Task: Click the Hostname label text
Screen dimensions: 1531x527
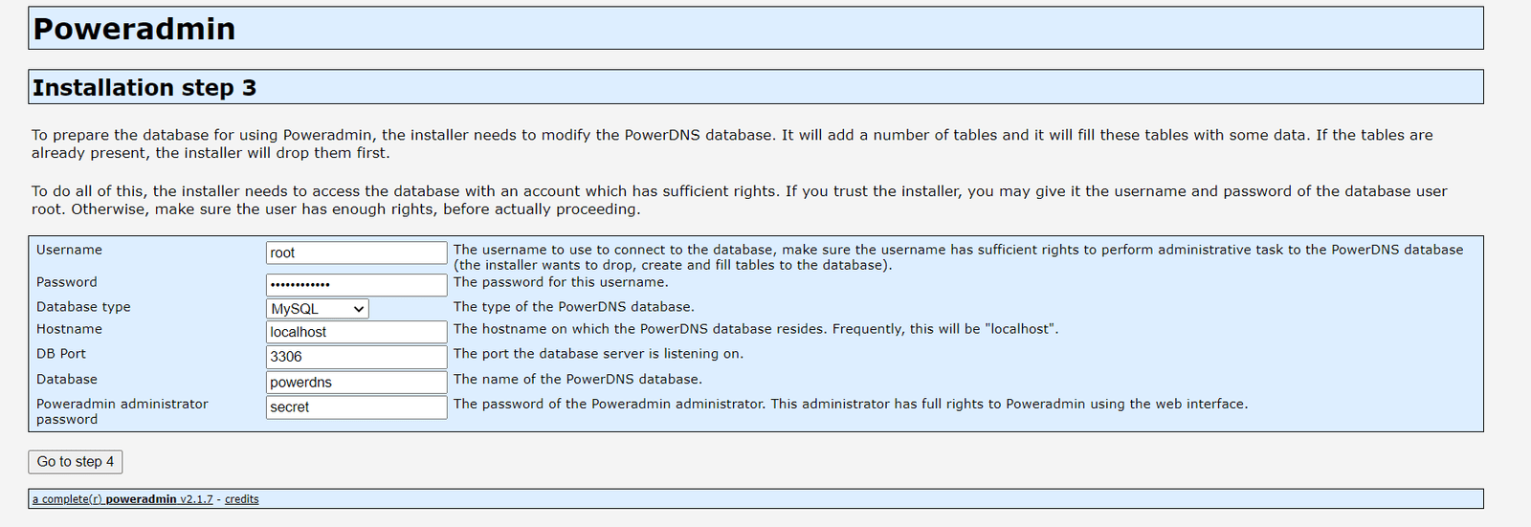Action: click(x=69, y=329)
